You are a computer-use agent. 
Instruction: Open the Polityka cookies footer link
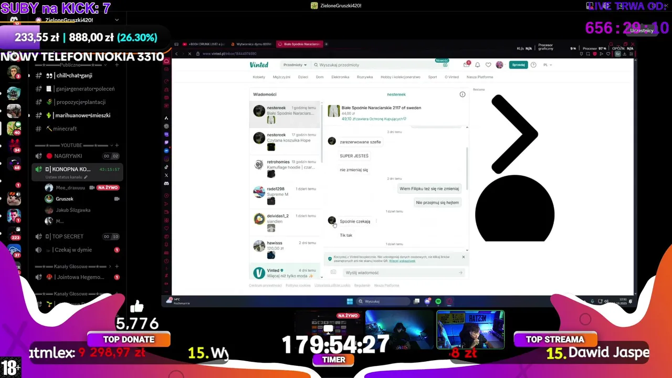(298, 285)
